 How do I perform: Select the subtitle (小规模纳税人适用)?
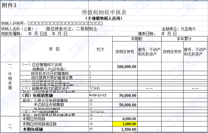(x=104, y=18)
